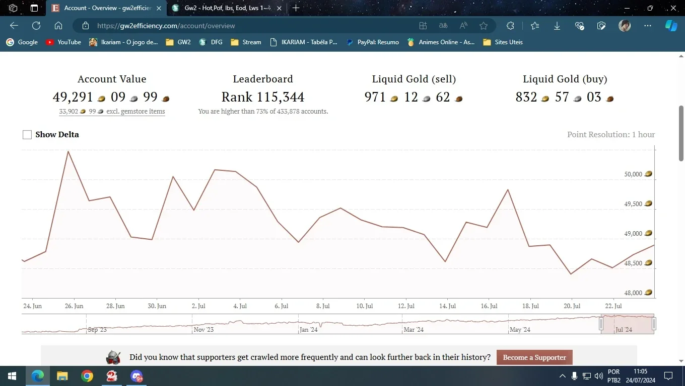Add this page to favorites star
685x386 pixels.
[484, 26]
